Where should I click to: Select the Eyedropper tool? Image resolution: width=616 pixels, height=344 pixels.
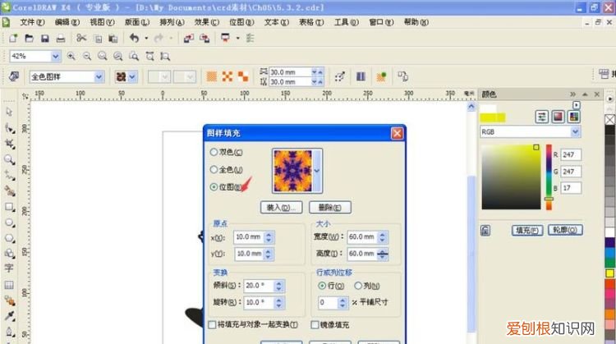click(x=9, y=316)
